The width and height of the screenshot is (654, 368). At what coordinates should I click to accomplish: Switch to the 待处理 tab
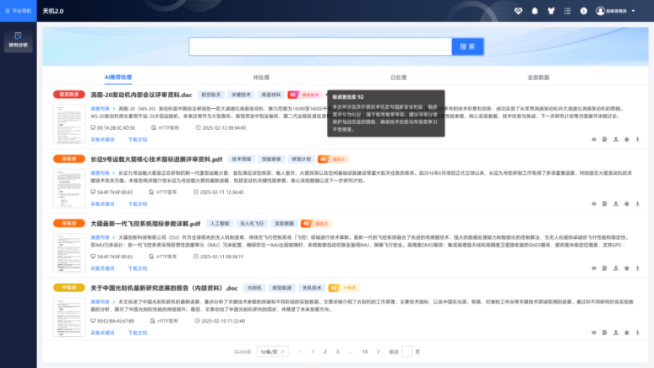coord(261,76)
